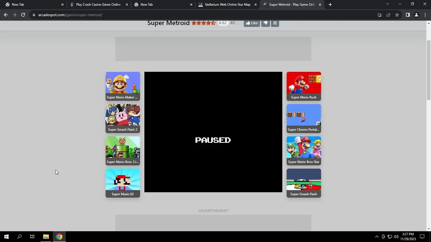Open the clock showing 3:27 PM
Screen dimensions: 431x242
(408, 237)
